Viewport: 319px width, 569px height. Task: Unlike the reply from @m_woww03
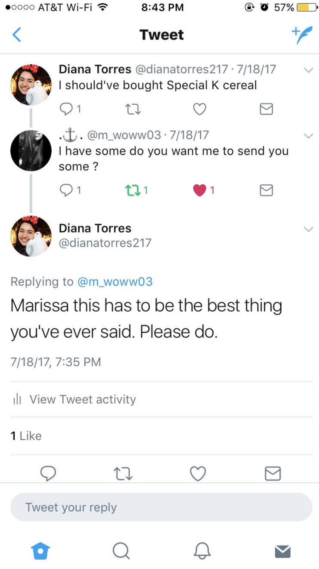[199, 190]
